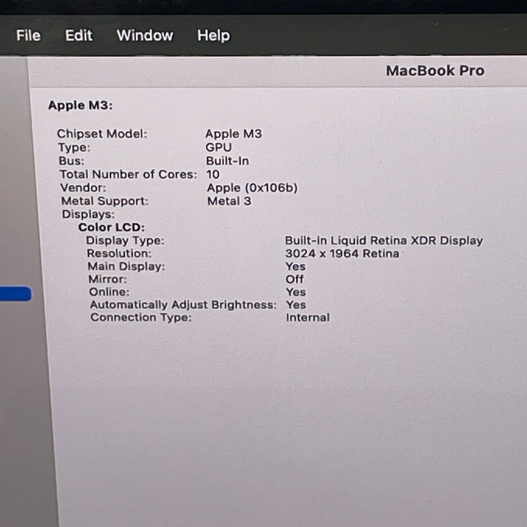The width and height of the screenshot is (527, 527).
Task: Click Total Number of Cores: label
Action: tap(128, 174)
